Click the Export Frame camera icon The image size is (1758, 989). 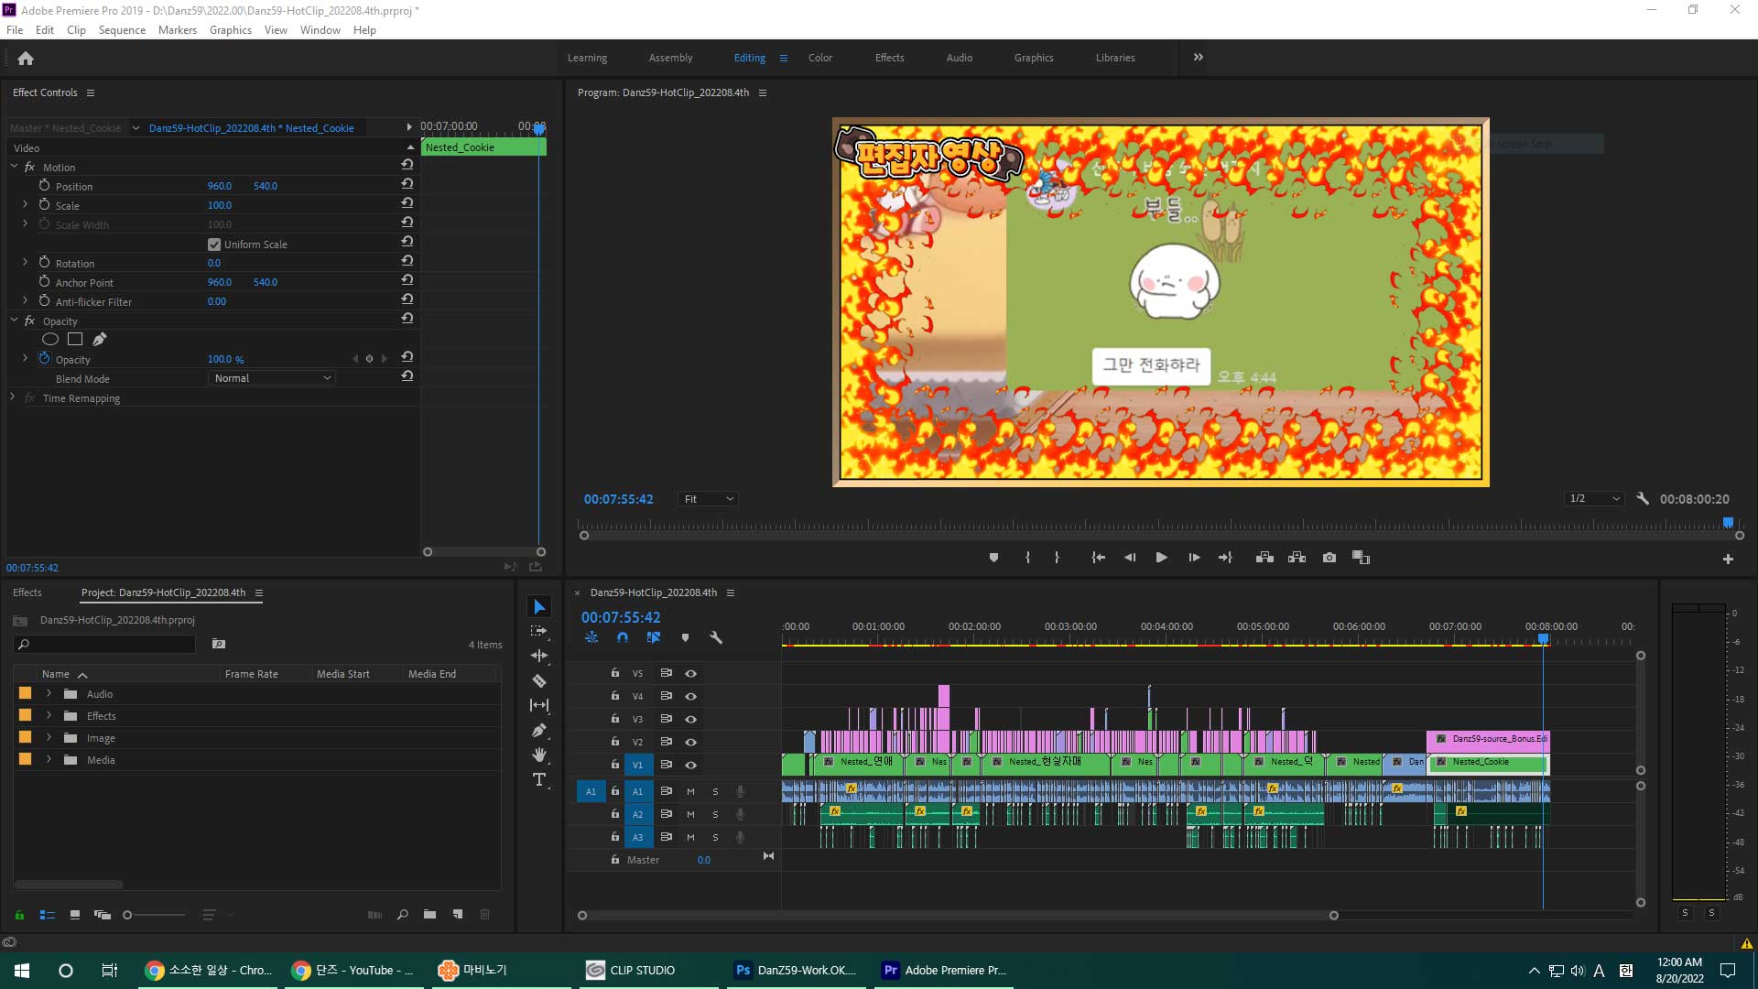(x=1329, y=557)
